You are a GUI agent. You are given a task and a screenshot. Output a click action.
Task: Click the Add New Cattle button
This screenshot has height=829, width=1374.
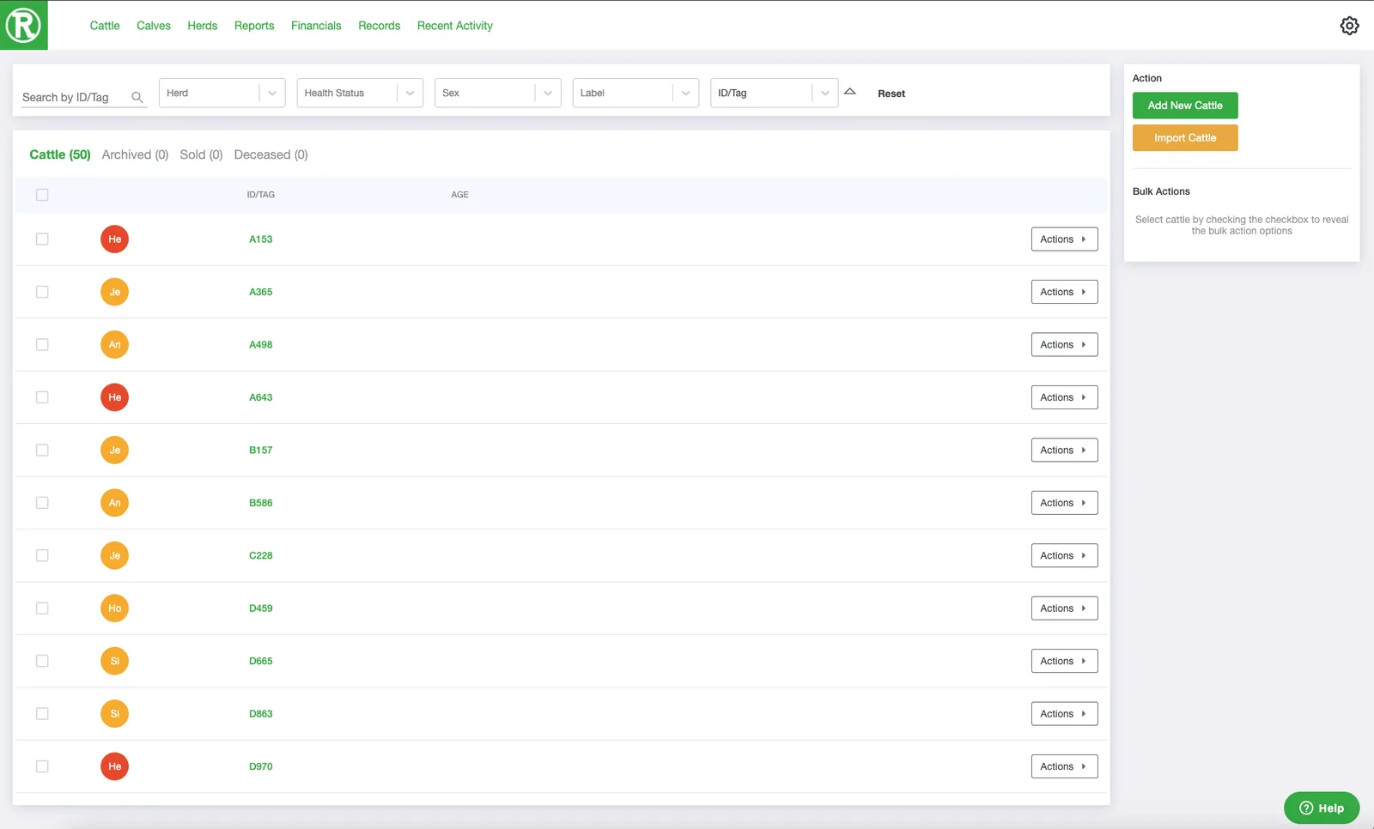[1185, 106]
